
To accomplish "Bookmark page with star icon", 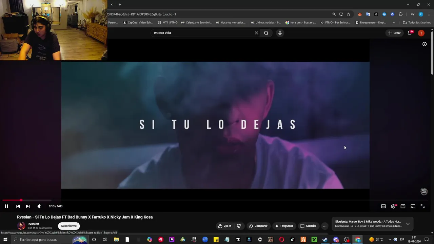I will pos(349,14).
